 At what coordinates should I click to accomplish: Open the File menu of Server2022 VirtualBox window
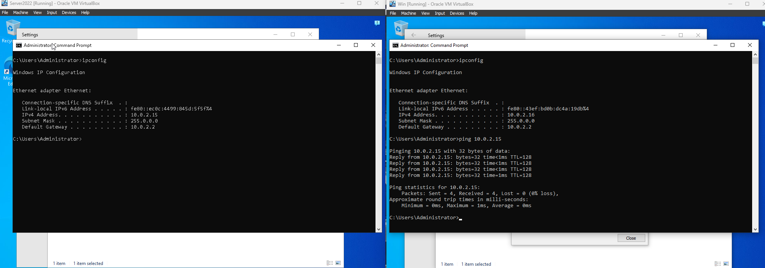coord(5,12)
